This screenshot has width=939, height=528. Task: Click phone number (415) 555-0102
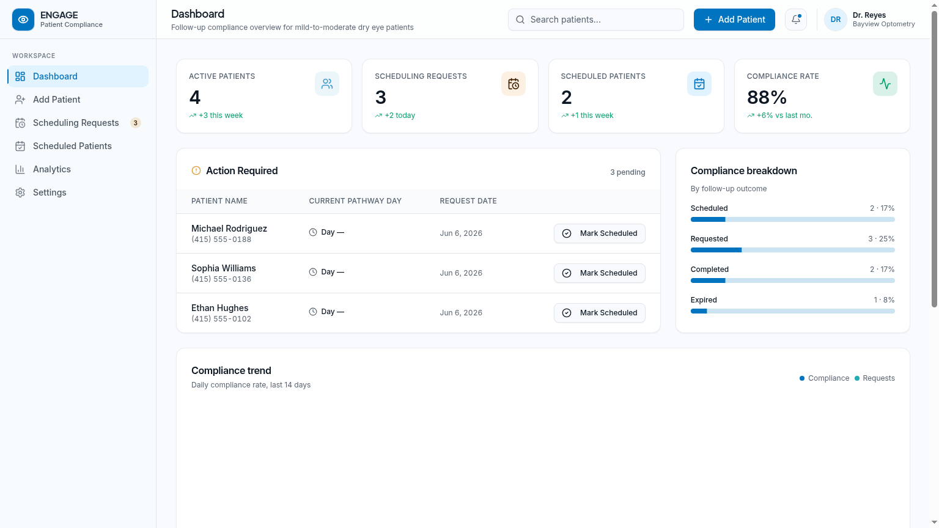221,319
